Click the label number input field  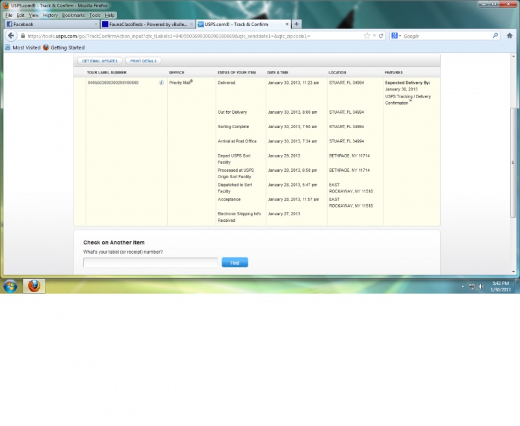(x=151, y=263)
